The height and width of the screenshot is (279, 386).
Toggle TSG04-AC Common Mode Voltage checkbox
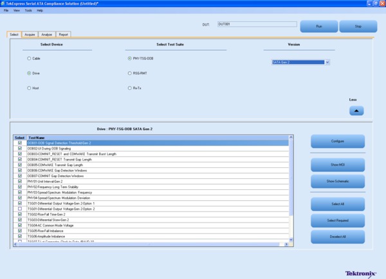pyautogui.click(x=20, y=225)
